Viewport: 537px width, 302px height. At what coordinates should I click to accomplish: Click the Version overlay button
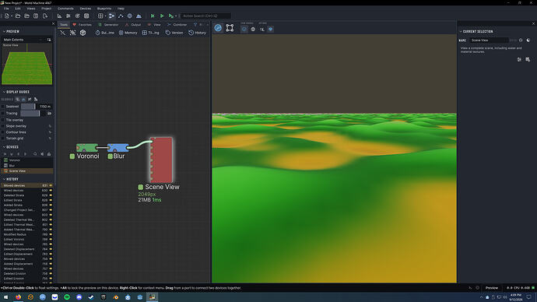tap(174, 33)
